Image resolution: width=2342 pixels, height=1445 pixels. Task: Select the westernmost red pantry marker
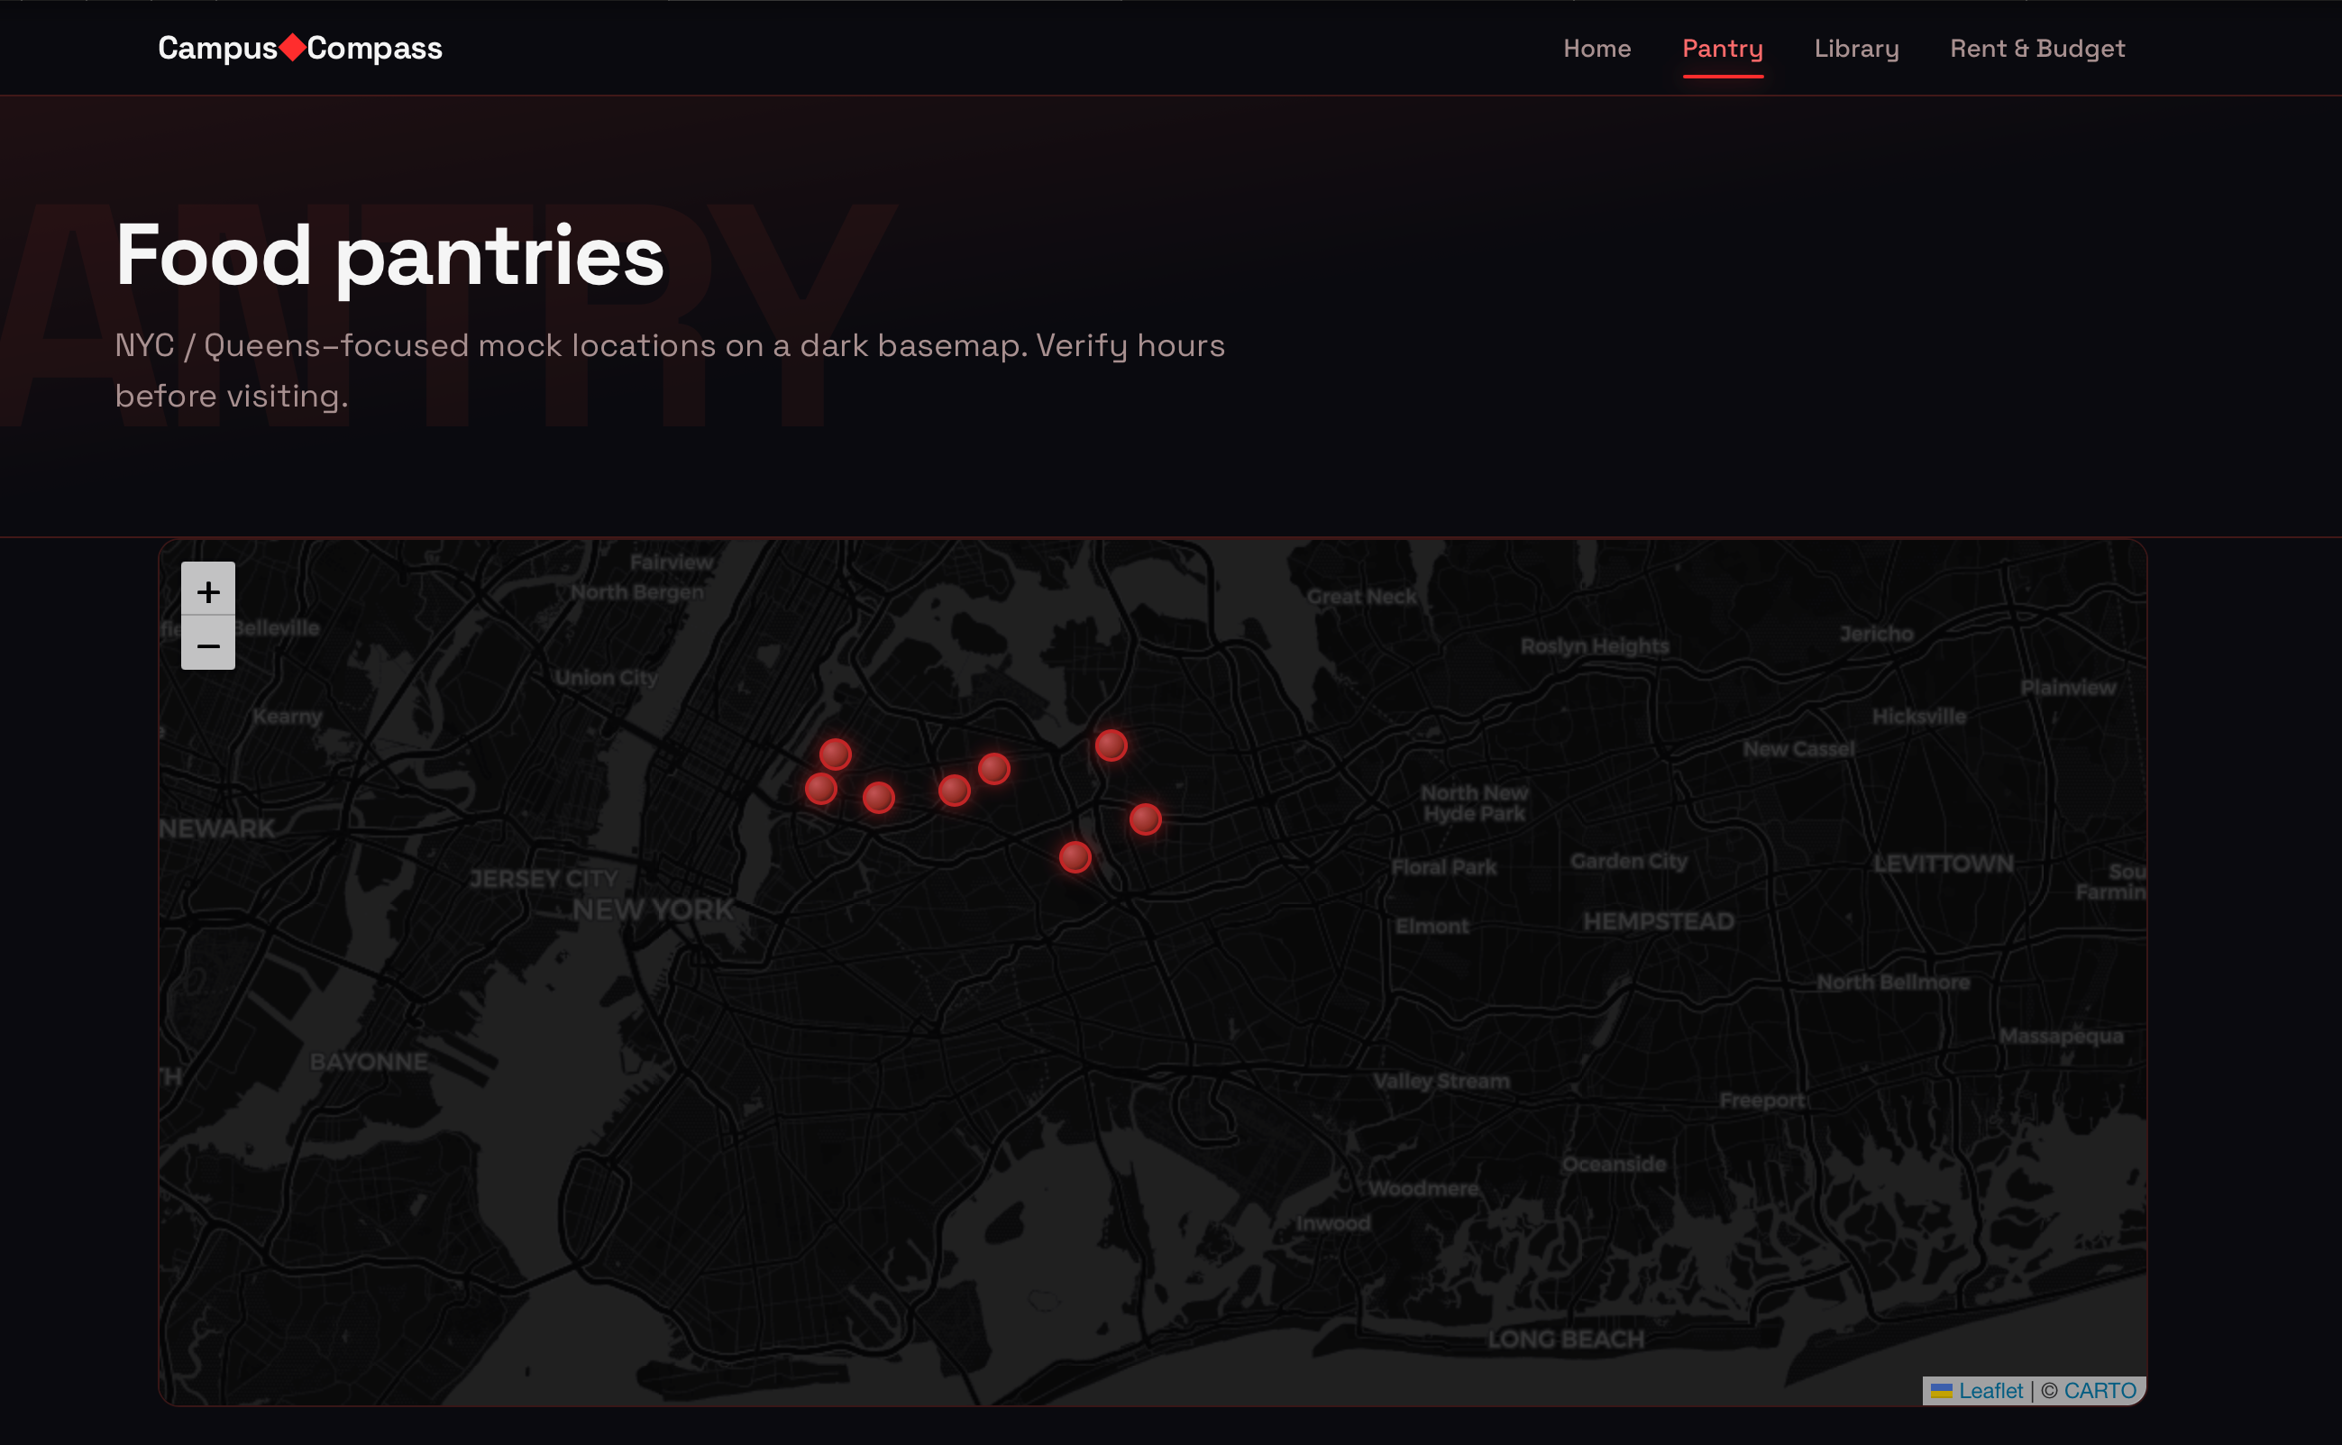coord(821,789)
